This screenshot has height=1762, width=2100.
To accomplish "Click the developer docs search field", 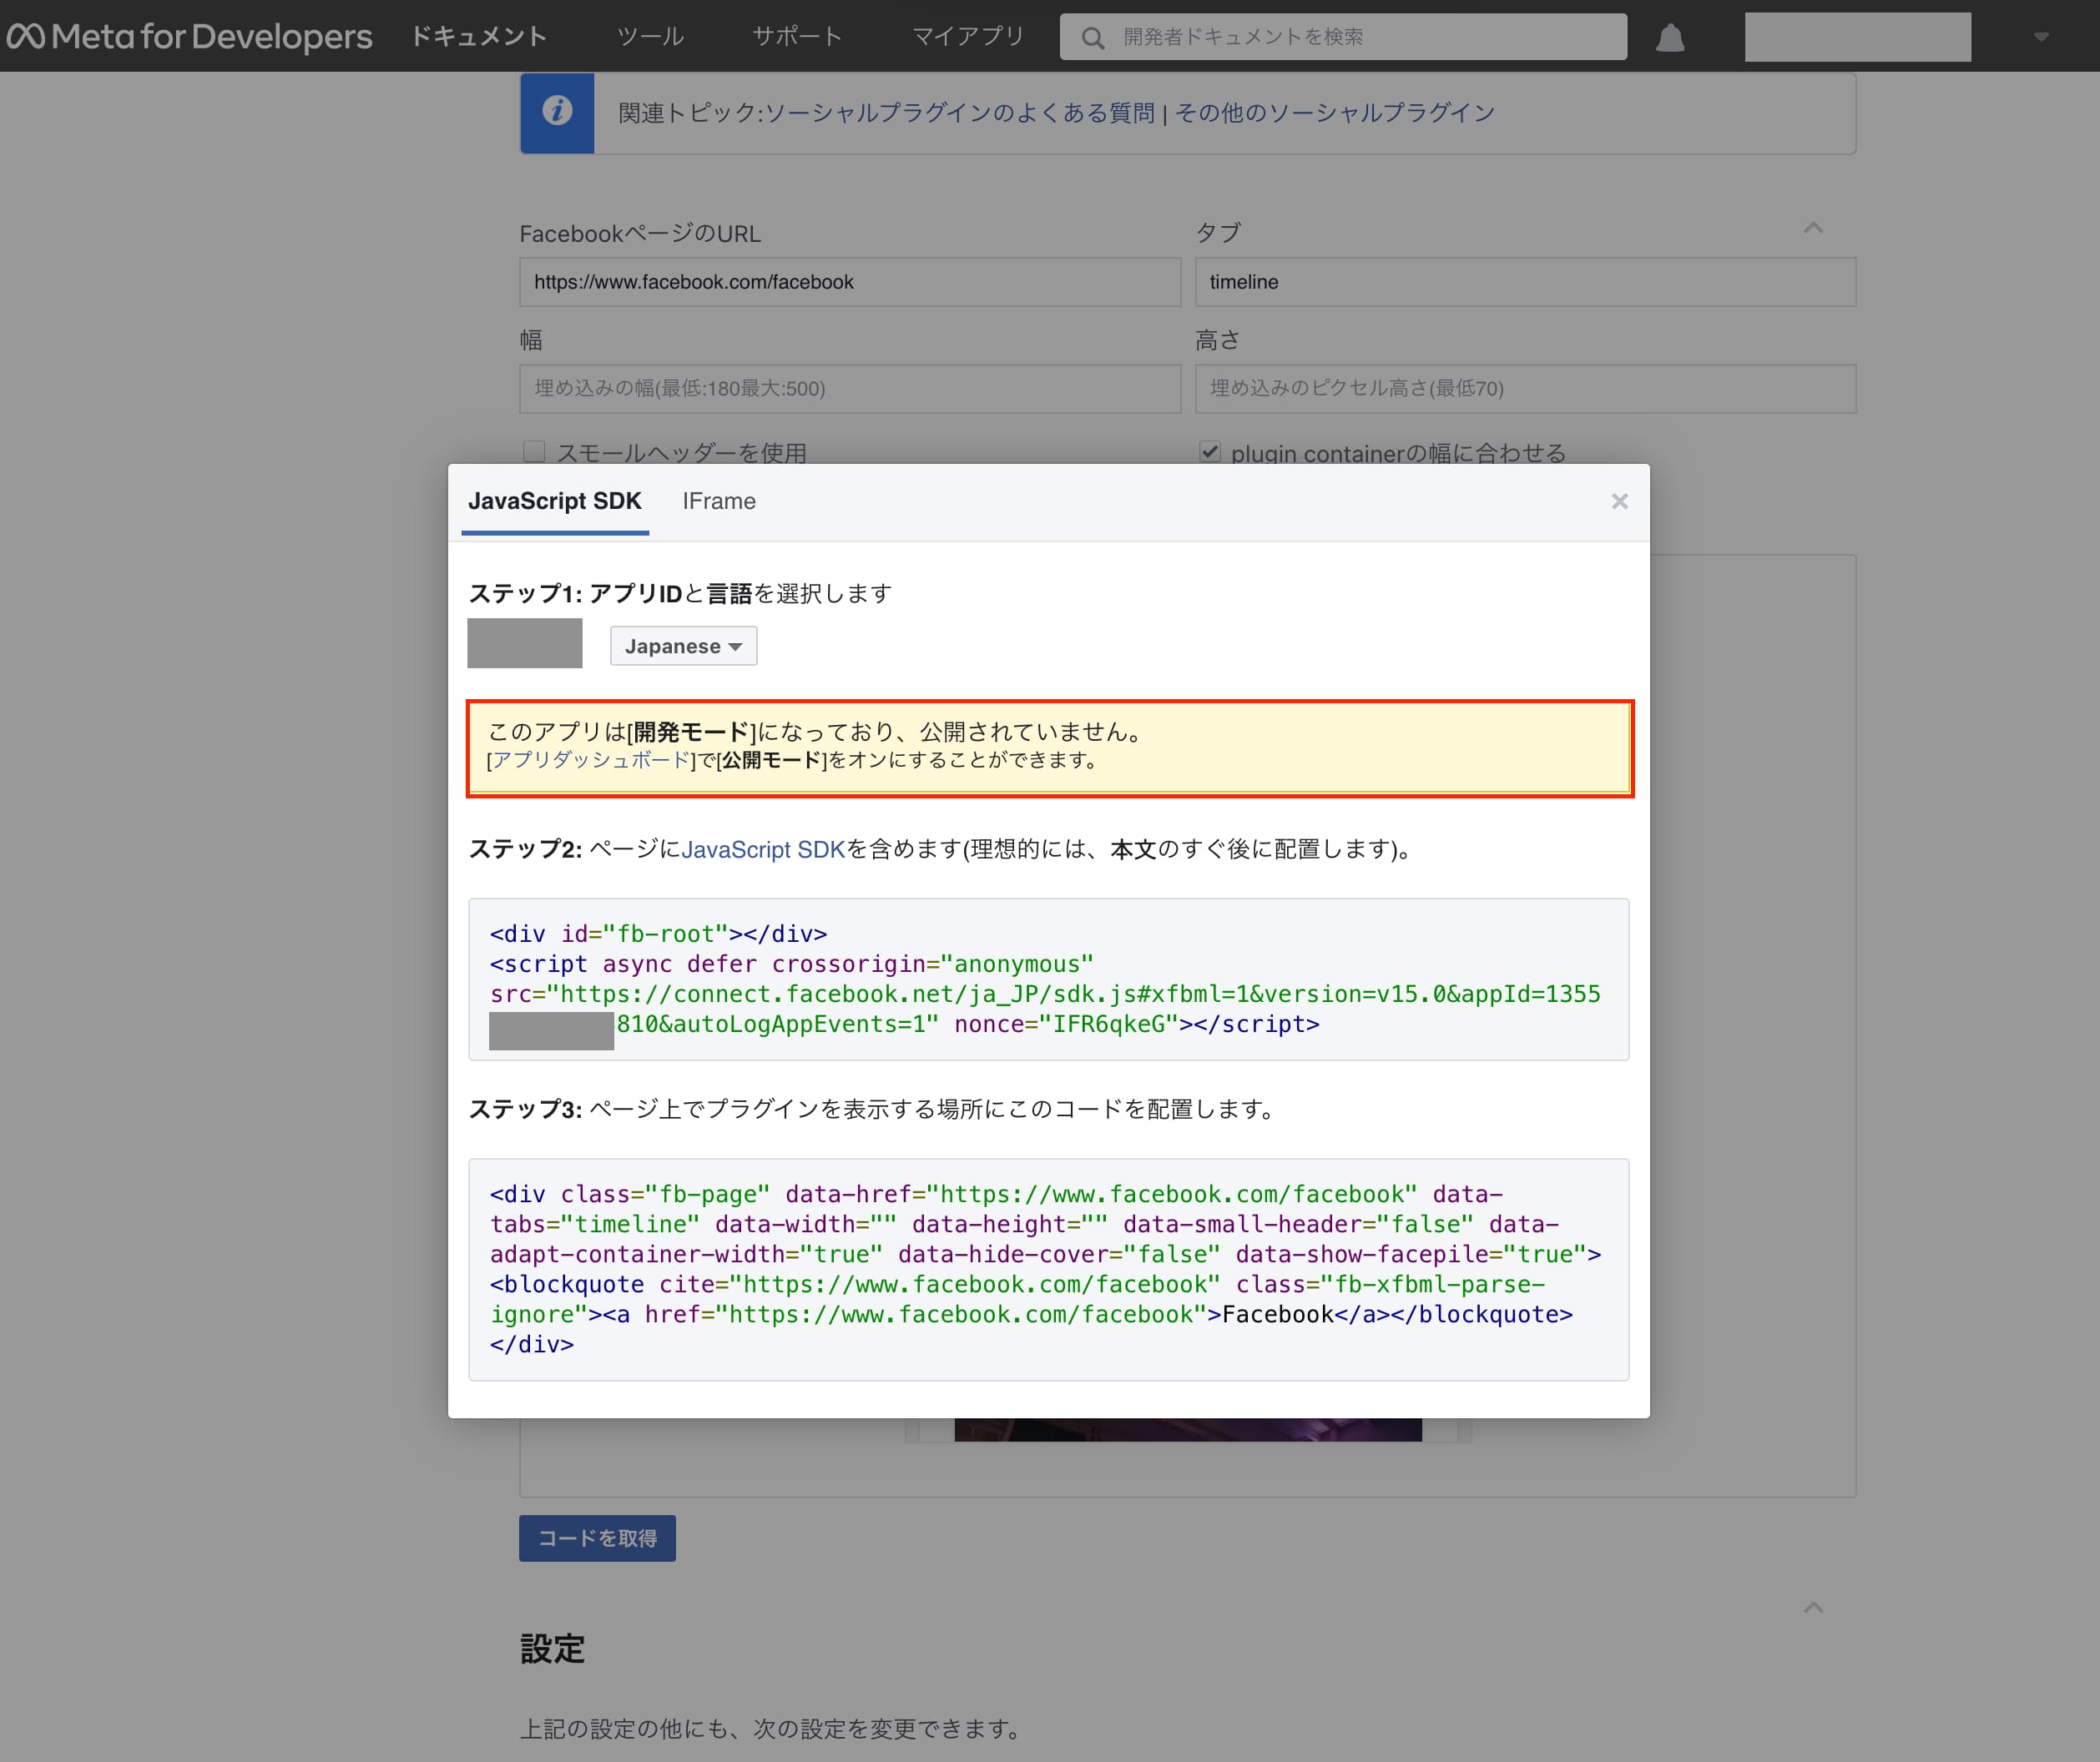I will point(1343,37).
